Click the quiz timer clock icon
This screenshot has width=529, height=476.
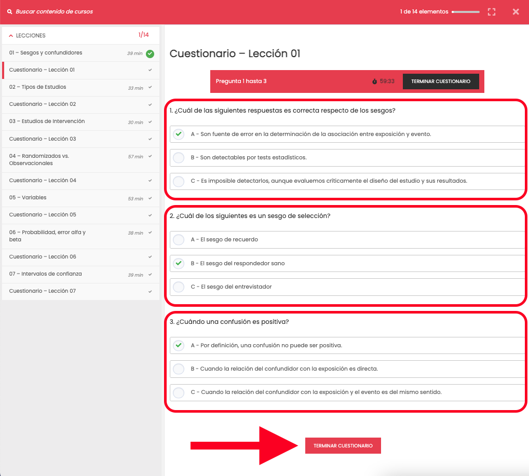point(374,81)
